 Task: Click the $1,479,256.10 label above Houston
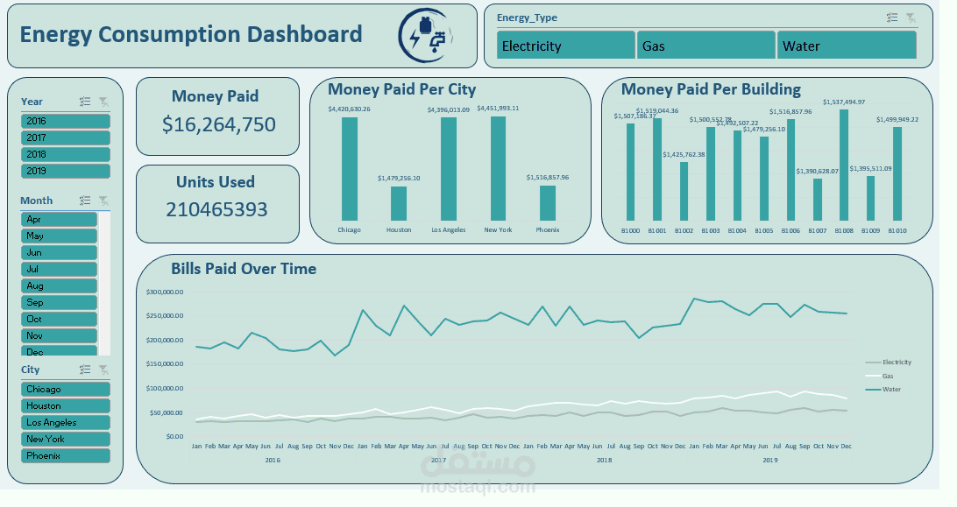(399, 178)
